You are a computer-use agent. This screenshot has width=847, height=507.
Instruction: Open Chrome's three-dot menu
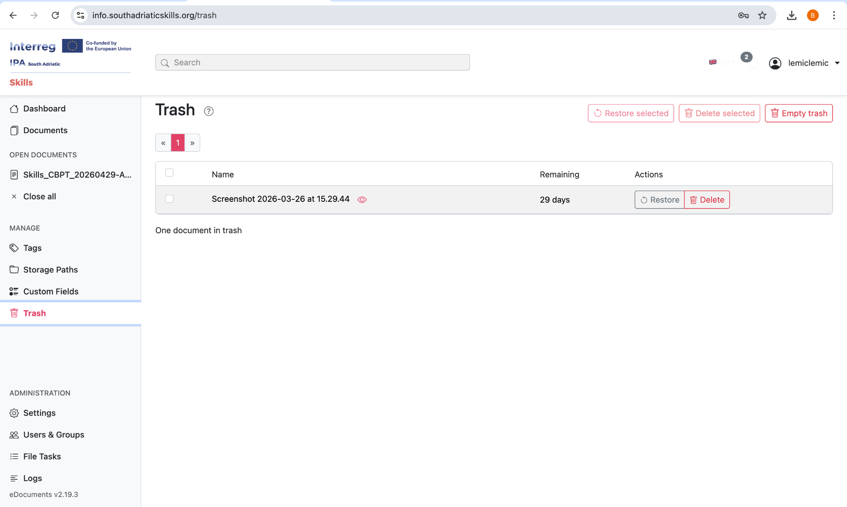(834, 15)
